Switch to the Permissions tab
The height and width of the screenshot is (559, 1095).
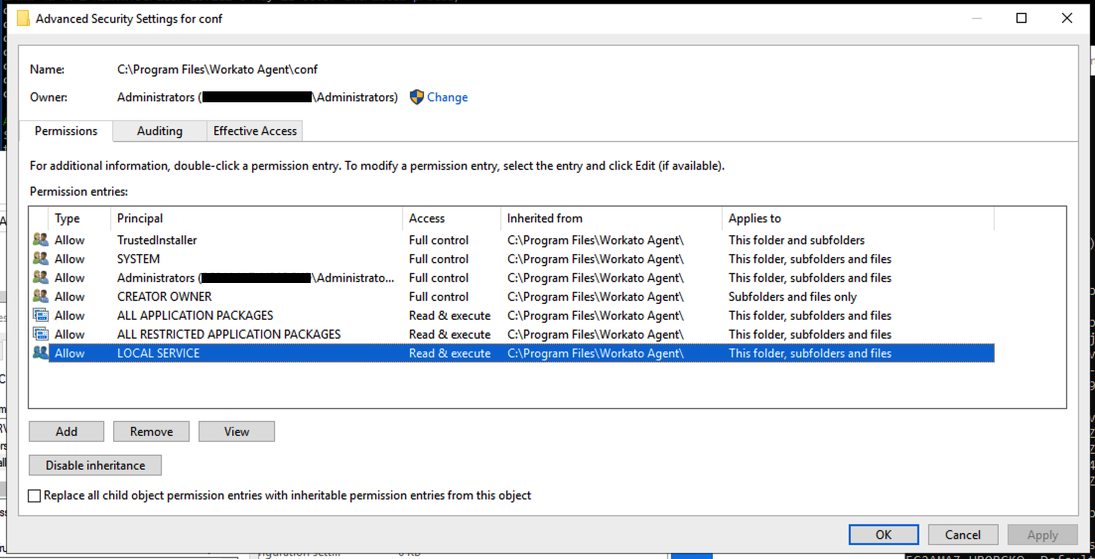(x=66, y=131)
